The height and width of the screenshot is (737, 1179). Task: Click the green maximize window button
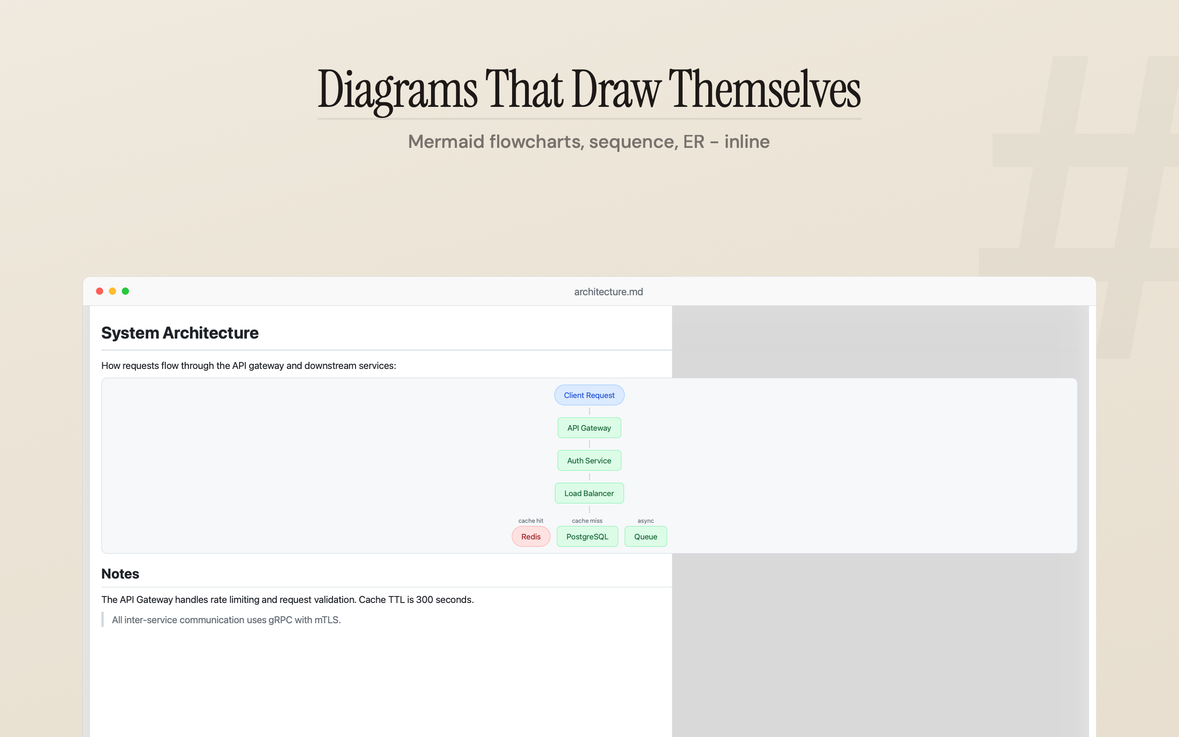(125, 291)
